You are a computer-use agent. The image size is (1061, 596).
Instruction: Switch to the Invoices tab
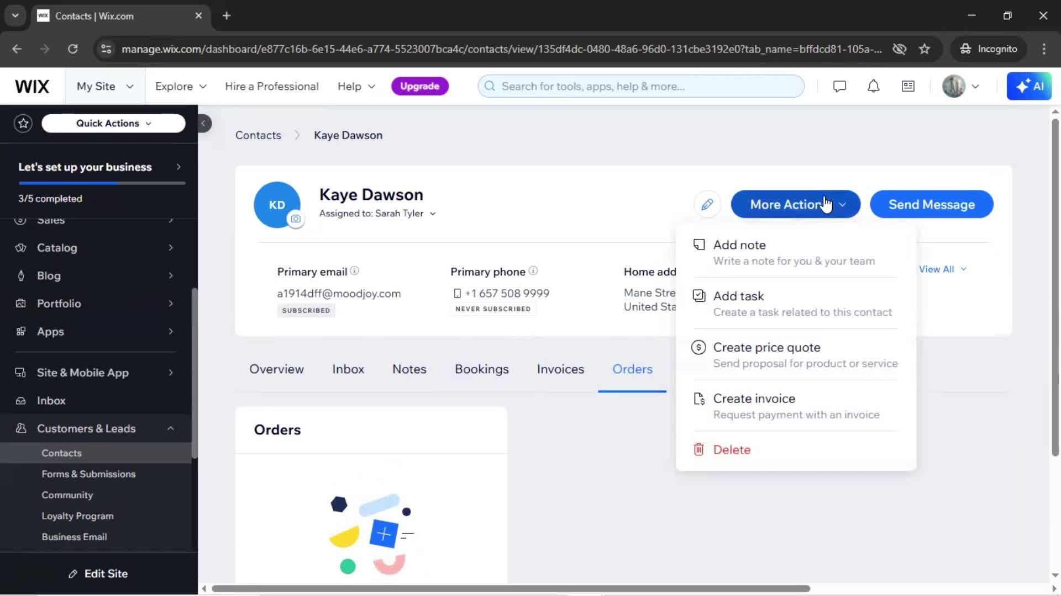[560, 369]
